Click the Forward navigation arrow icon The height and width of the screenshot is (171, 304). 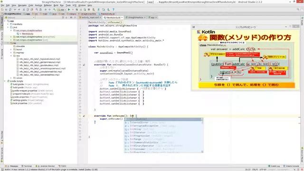(49, 9)
